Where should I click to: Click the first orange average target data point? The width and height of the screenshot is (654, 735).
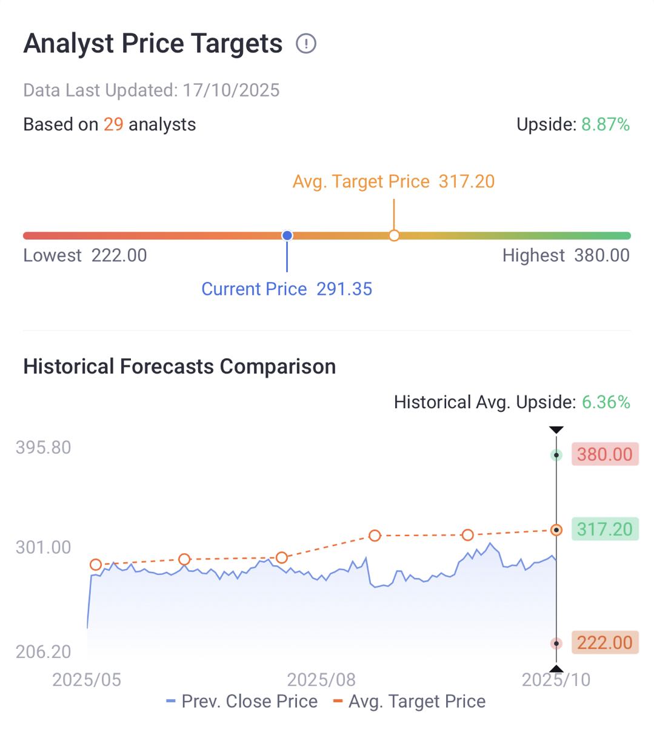(95, 565)
